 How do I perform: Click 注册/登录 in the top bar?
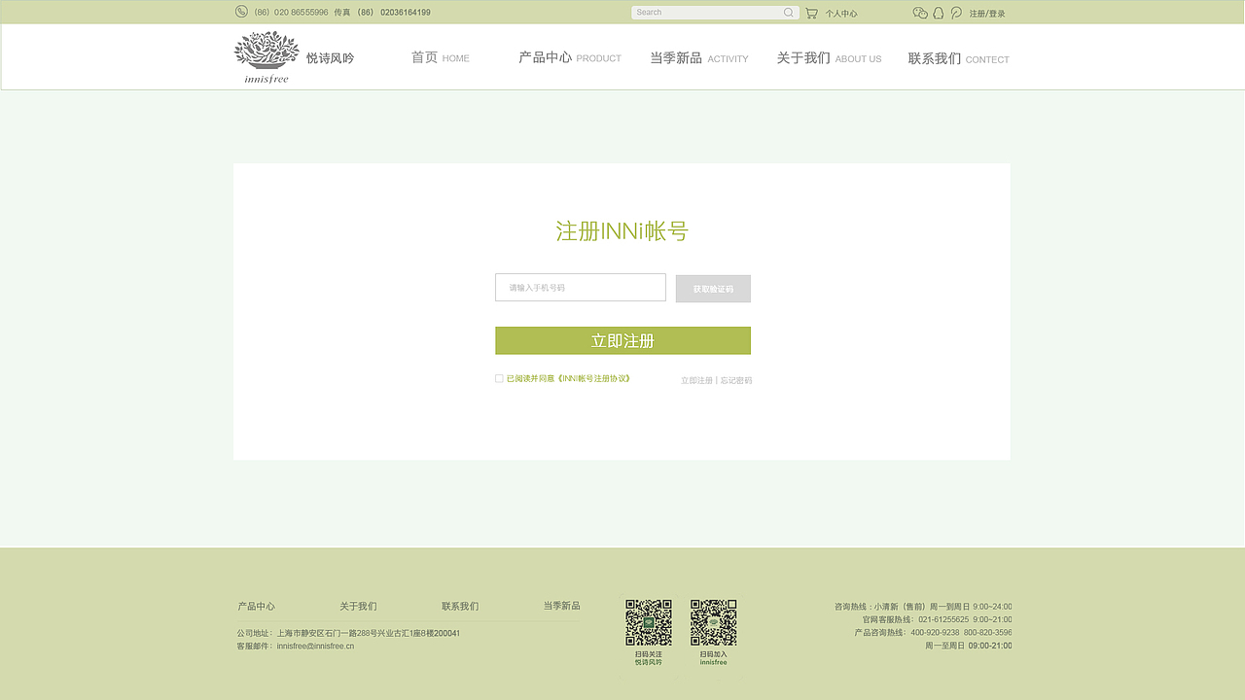(986, 13)
